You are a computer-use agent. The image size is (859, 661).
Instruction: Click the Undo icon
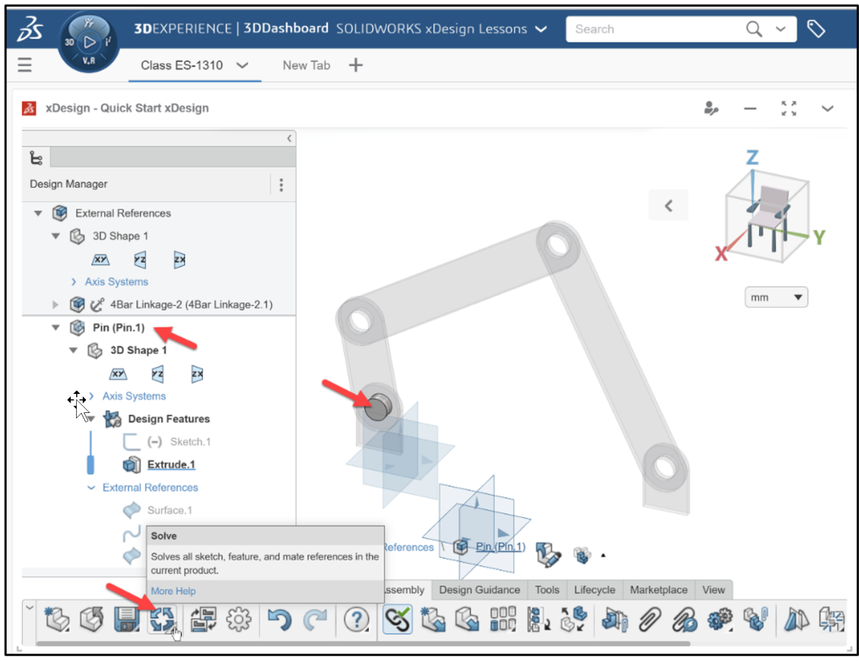pos(280,619)
